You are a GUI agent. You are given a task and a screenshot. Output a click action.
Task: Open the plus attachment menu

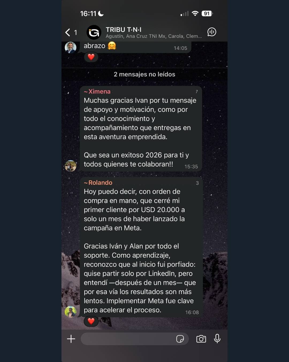[x=71, y=339]
